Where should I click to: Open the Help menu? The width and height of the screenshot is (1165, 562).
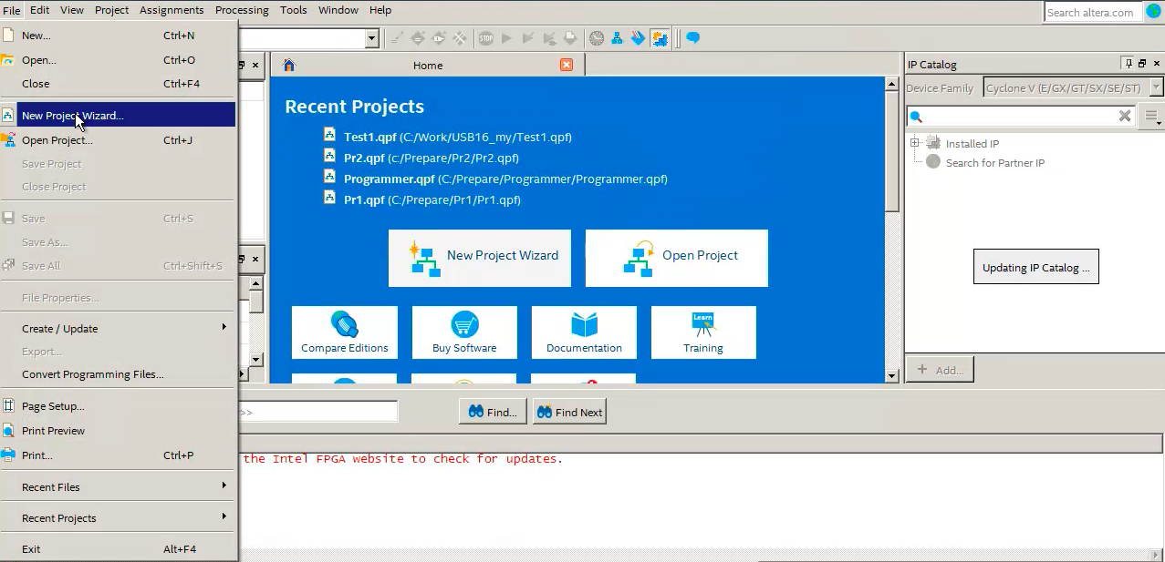[380, 10]
